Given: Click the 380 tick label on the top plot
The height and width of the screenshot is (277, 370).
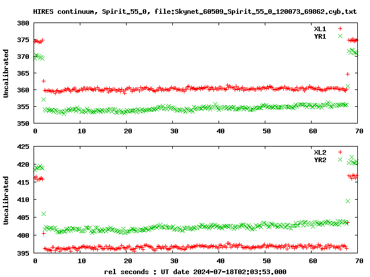Looking at the screenshot, I should [23, 23].
